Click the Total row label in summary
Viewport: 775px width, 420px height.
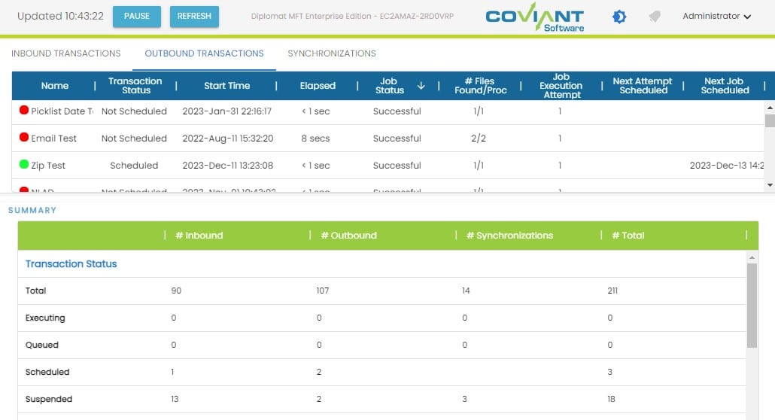(x=35, y=291)
